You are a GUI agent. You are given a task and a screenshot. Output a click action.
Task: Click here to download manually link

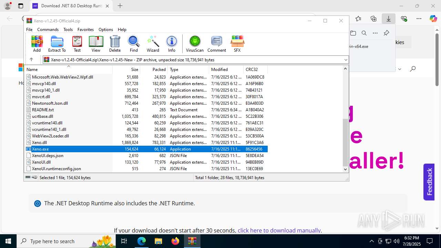[279, 230]
